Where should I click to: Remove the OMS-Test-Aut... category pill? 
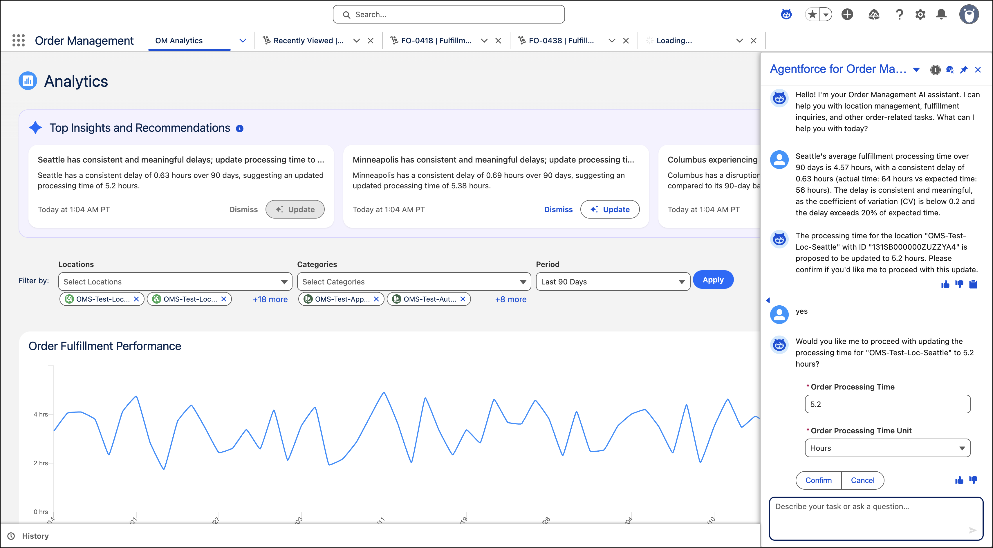pyautogui.click(x=463, y=299)
